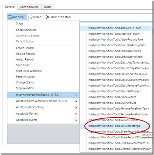Select msdyncrmWorkflowTools.UnshareRecordWithUser
The height and width of the screenshot is (155, 154).
(119, 149)
